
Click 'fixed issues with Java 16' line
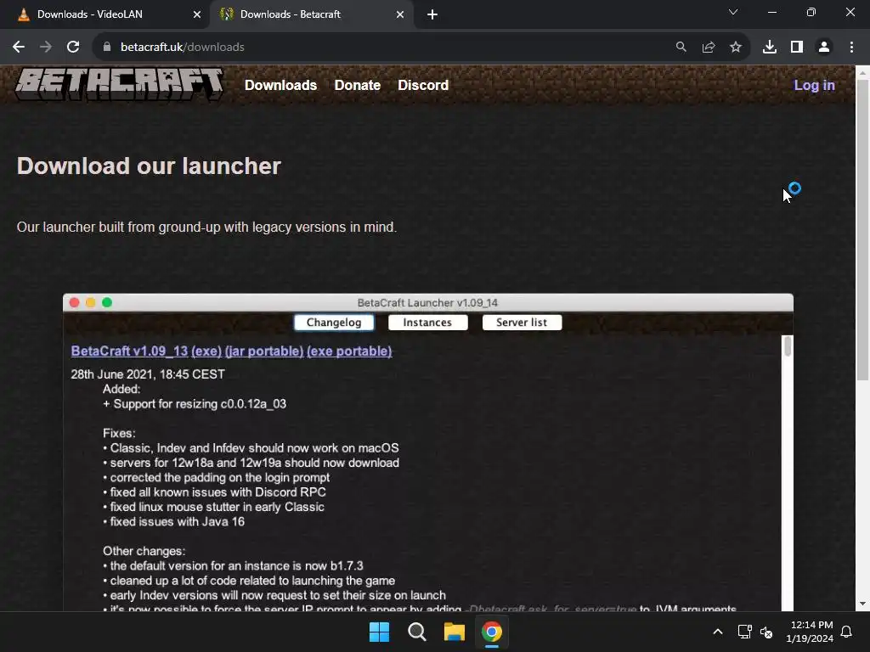pos(173,522)
